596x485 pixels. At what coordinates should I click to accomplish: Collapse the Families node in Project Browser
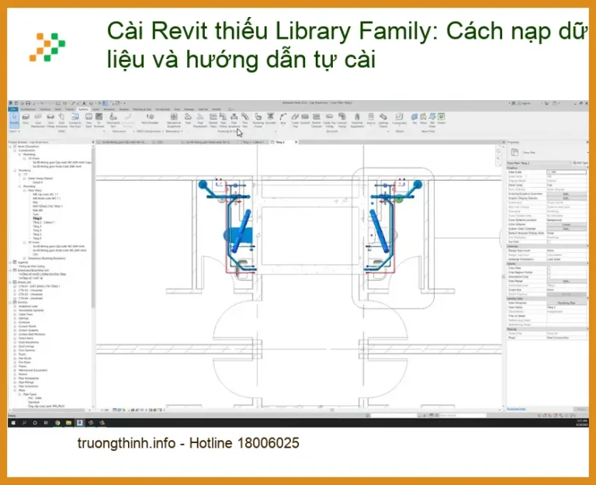[11, 302]
